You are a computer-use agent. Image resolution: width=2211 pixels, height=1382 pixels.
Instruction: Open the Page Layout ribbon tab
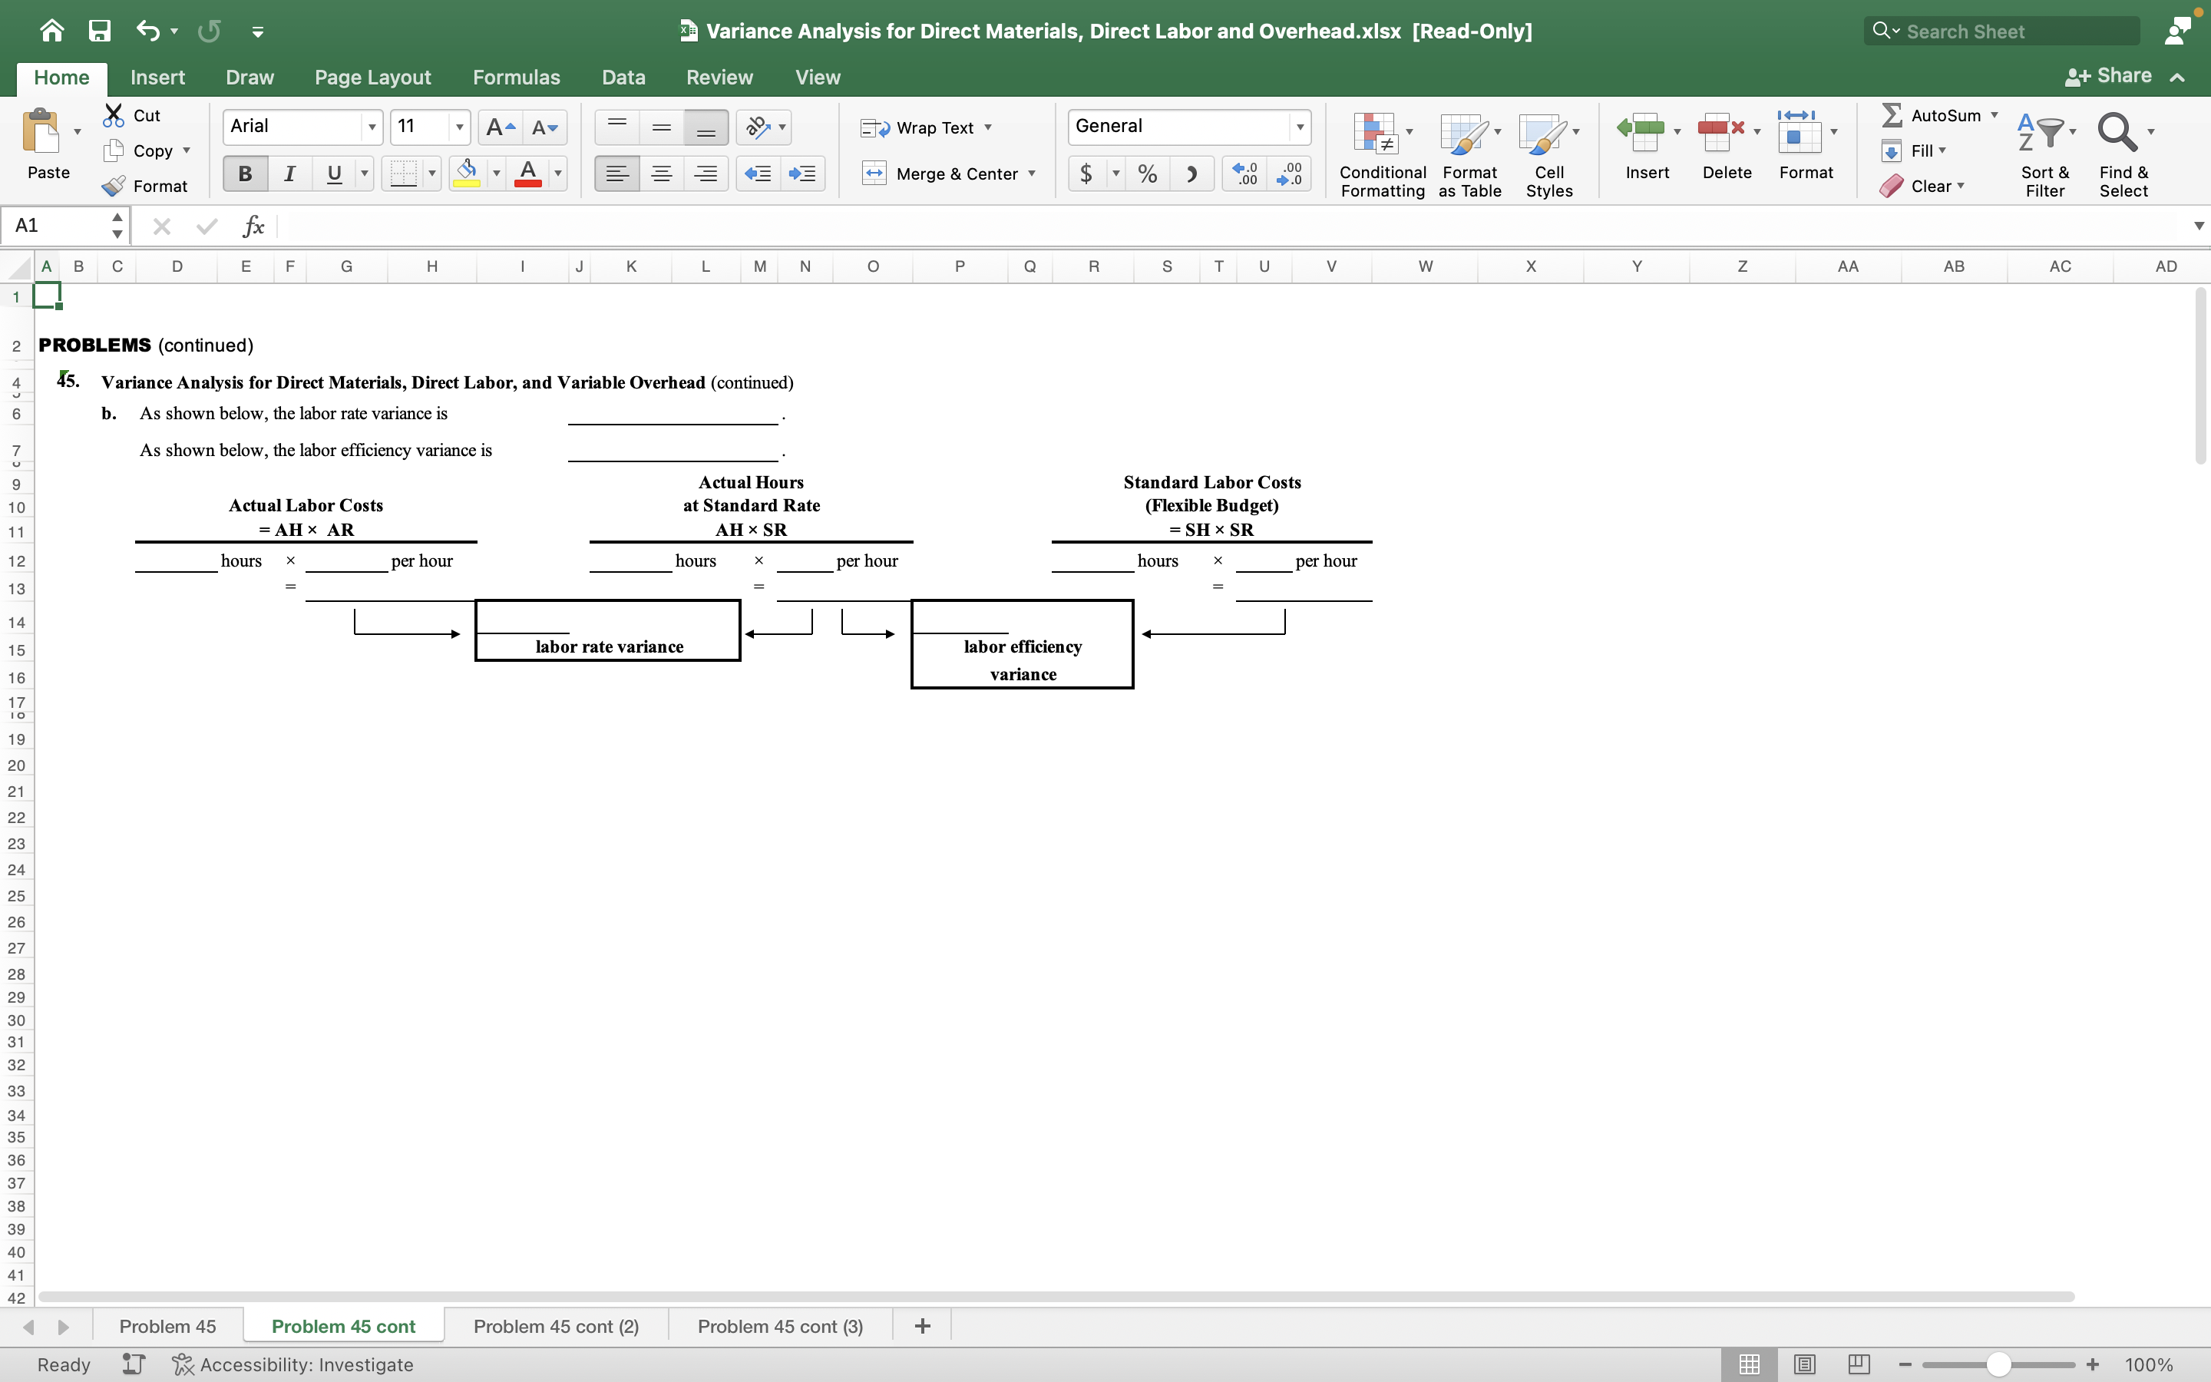pyautogui.click(x=373, y=78)
